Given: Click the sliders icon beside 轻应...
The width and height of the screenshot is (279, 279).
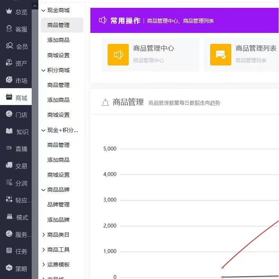Looking at the screenshot, I should click(9, 199).
